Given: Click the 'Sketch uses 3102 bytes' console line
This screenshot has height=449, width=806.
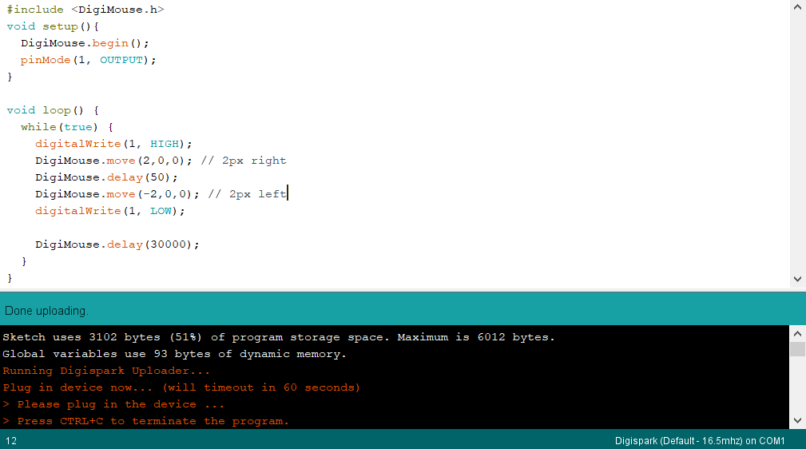Looking at the screenshot, I should point(279,337).
